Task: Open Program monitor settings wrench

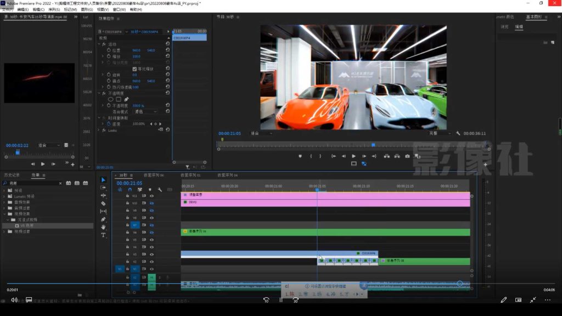Action: pos(458,133)
